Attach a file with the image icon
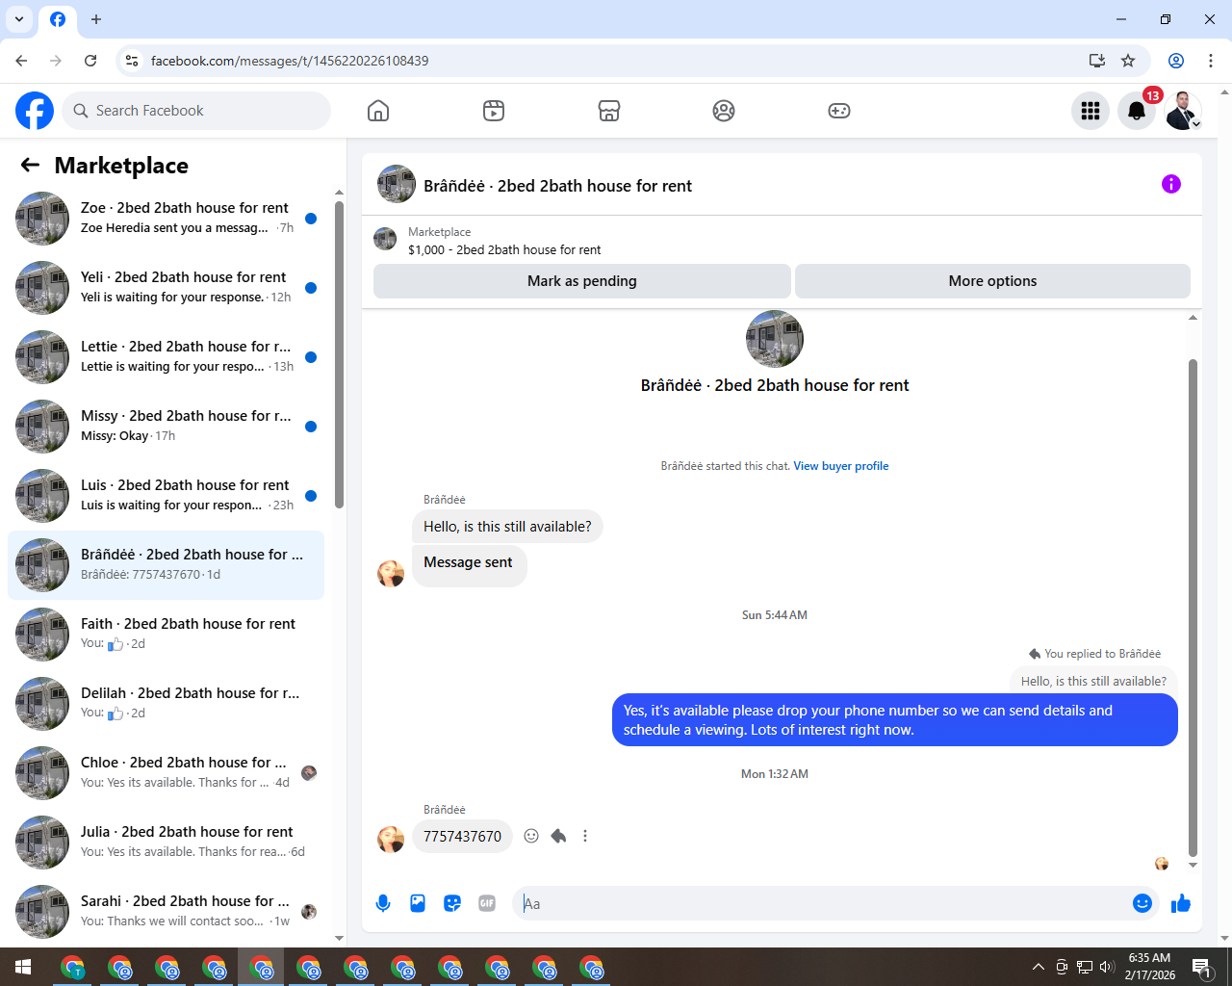This screenshot has height=986, width=1232. click(x=418, y=903)
